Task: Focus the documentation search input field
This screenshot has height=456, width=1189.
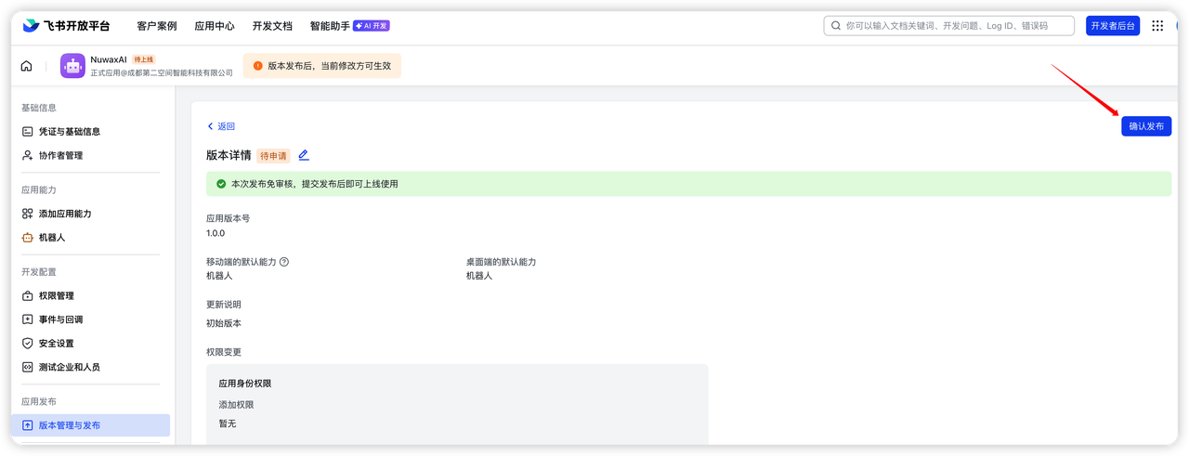Action: click(x=948, y=26)
